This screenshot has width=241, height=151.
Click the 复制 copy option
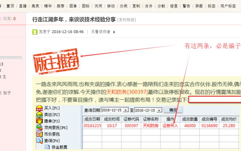pos(136,6)
